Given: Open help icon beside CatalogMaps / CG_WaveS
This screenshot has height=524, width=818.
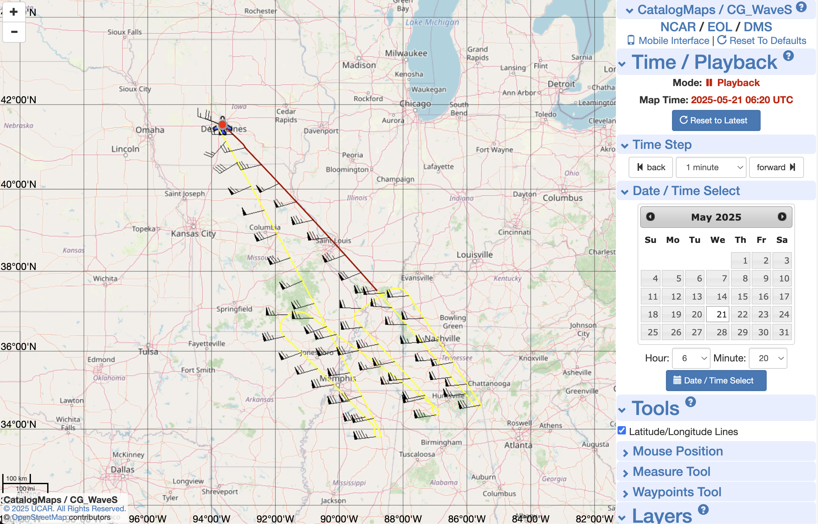Looking at the screenshot, I should click(801, 7).
